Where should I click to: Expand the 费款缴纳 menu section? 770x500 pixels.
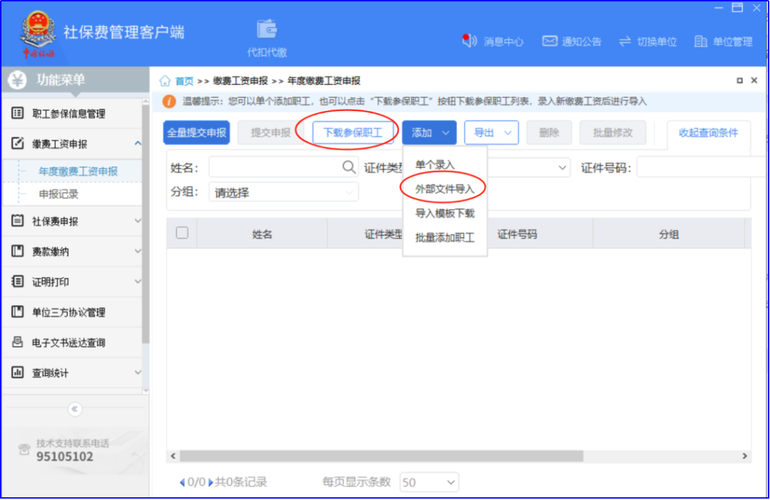pos(138,251)
